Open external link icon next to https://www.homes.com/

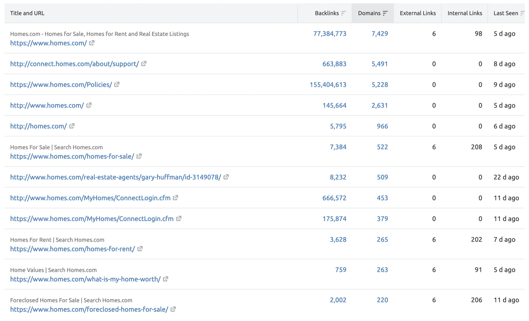click(x=92, y=43)
